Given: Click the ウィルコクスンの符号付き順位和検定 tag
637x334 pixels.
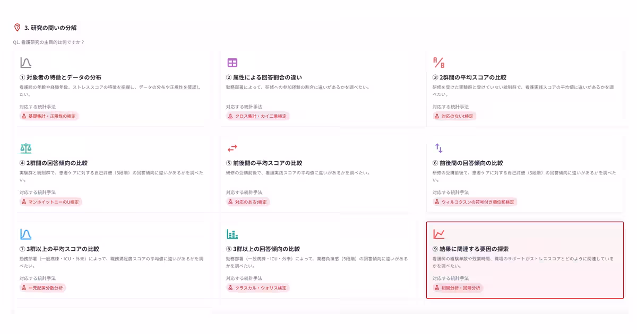Looking at the screenshot, I should (x=475, y=202).
